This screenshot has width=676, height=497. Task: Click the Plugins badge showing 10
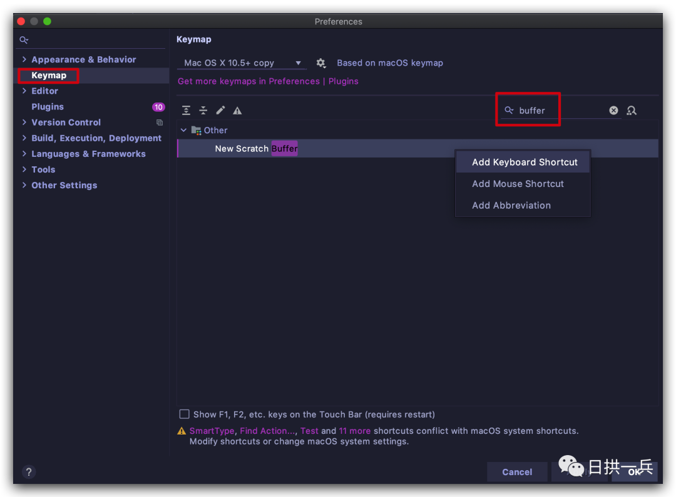158,107
